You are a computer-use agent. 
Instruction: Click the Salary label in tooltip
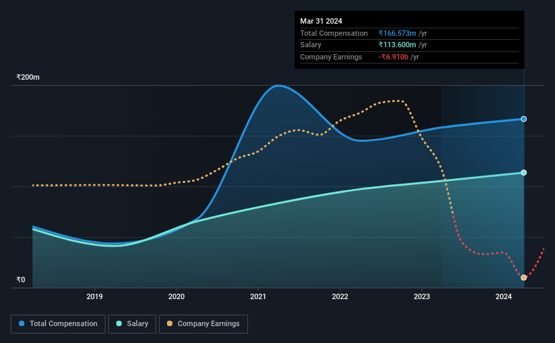point(311,45)
